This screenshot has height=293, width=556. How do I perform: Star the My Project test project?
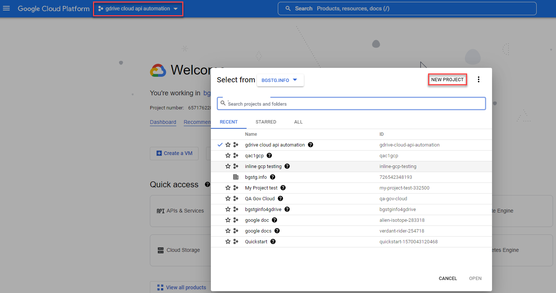pos(228,188)
